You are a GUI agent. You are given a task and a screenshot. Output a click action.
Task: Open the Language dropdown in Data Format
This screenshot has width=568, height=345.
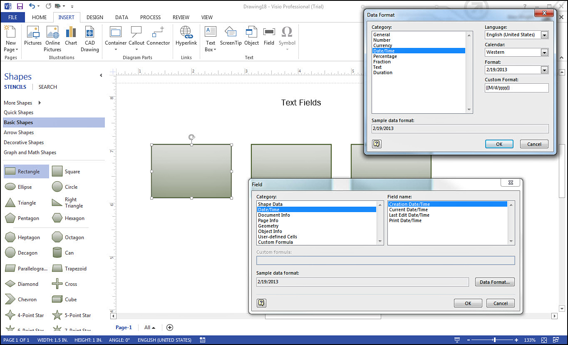[x=544, y=35]
